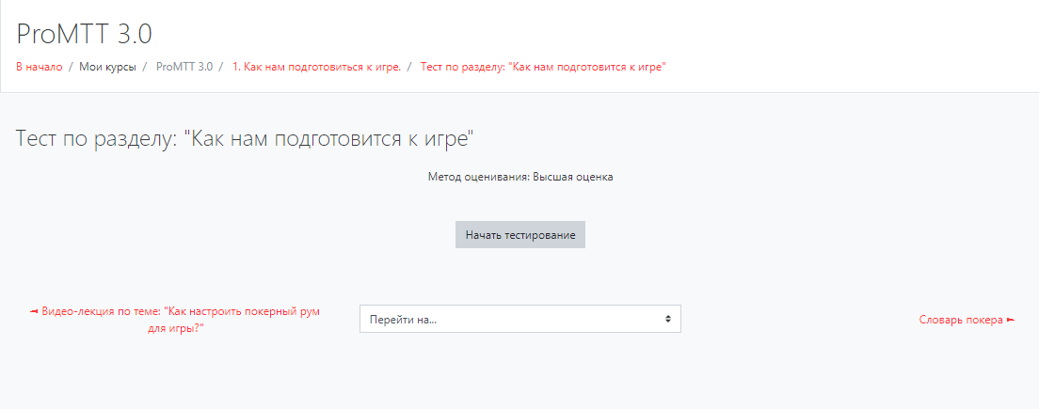The height and width of the screenshot is (409, 1039).
Task: Open the "Перейти на..." text field area
Action: [508, 319]
